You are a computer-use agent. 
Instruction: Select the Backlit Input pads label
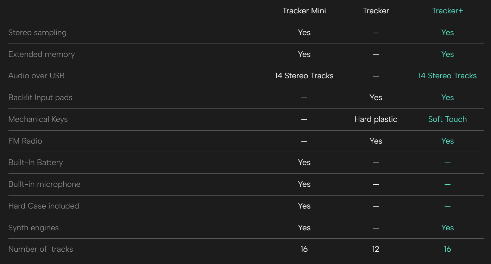tap(40, 98)
